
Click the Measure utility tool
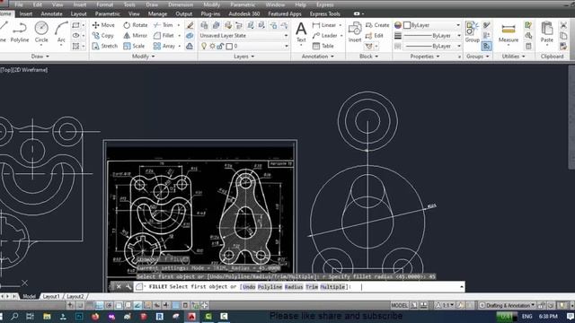[509, 32]
